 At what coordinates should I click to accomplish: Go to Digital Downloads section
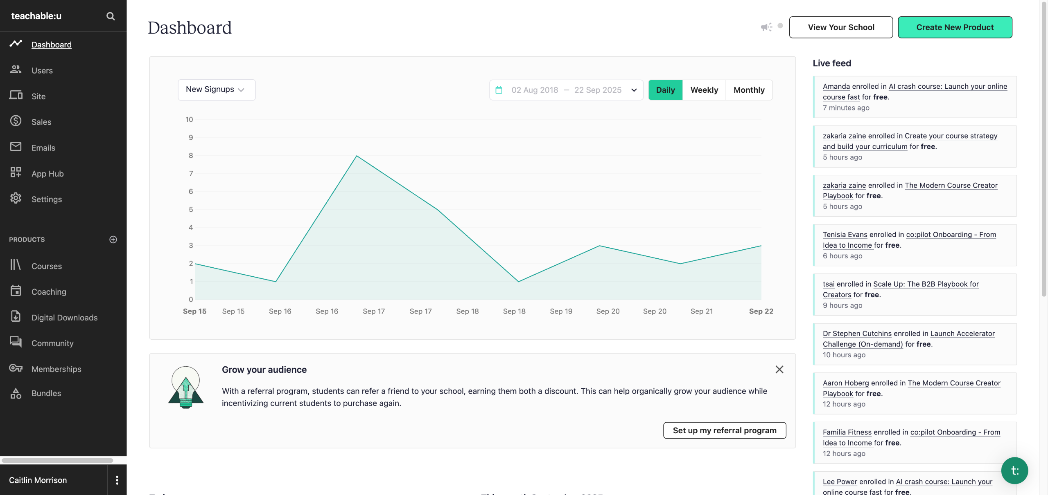(64, 318)
